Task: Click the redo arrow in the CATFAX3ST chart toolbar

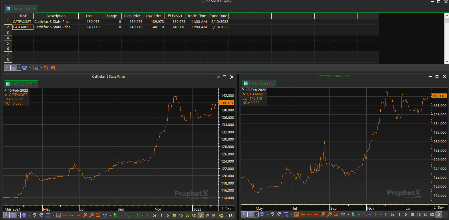Action: [x=41, y=215]
